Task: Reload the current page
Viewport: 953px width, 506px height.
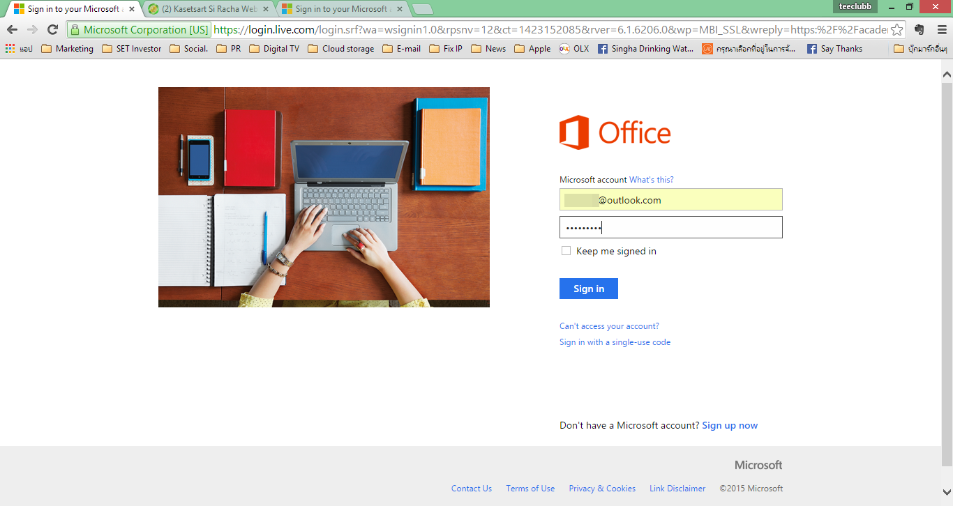Action: [52, 30]
